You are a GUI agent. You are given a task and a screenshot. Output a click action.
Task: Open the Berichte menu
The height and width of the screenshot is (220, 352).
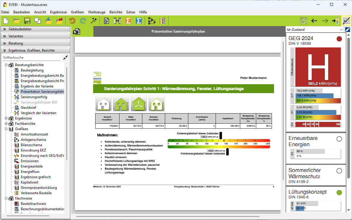116,12
